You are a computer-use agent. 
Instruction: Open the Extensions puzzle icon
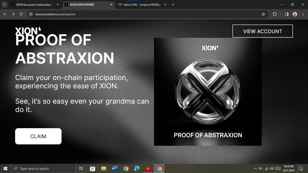(275, 14)
